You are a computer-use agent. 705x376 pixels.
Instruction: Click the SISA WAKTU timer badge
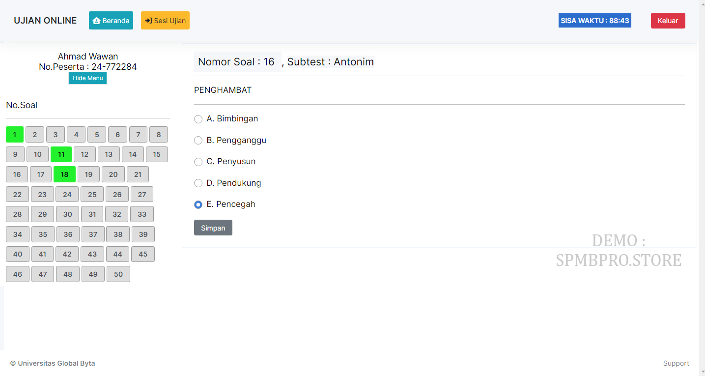click(x=595, y=21)
